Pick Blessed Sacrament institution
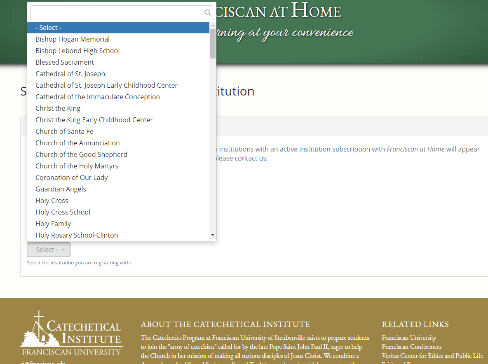Viewport: 488px width, 364px height. point(118,62)
